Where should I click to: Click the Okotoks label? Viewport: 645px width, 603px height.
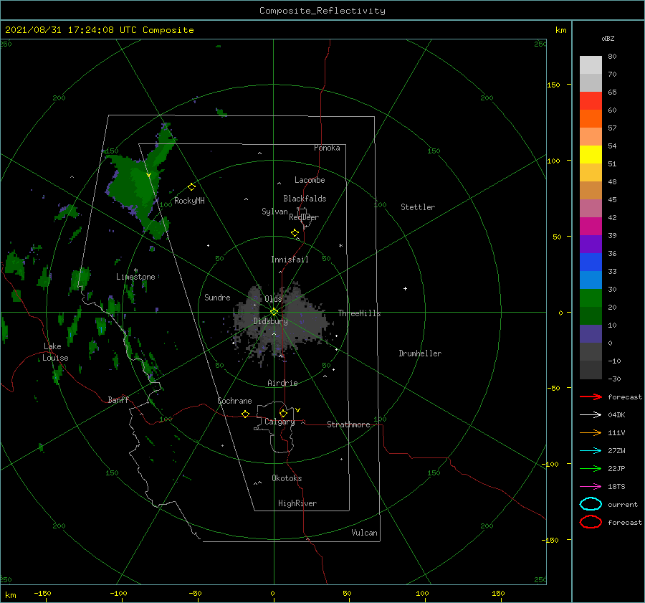coord(287,478)
